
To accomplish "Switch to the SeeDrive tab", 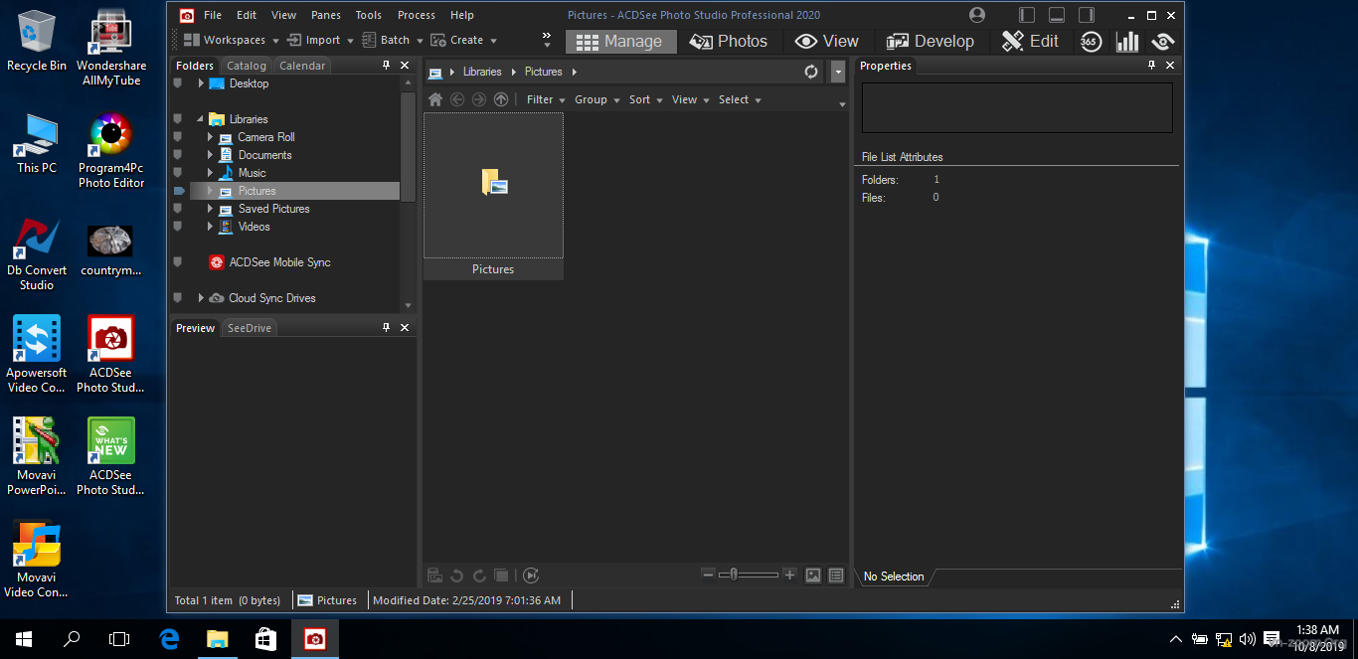I will click(249, 328).
